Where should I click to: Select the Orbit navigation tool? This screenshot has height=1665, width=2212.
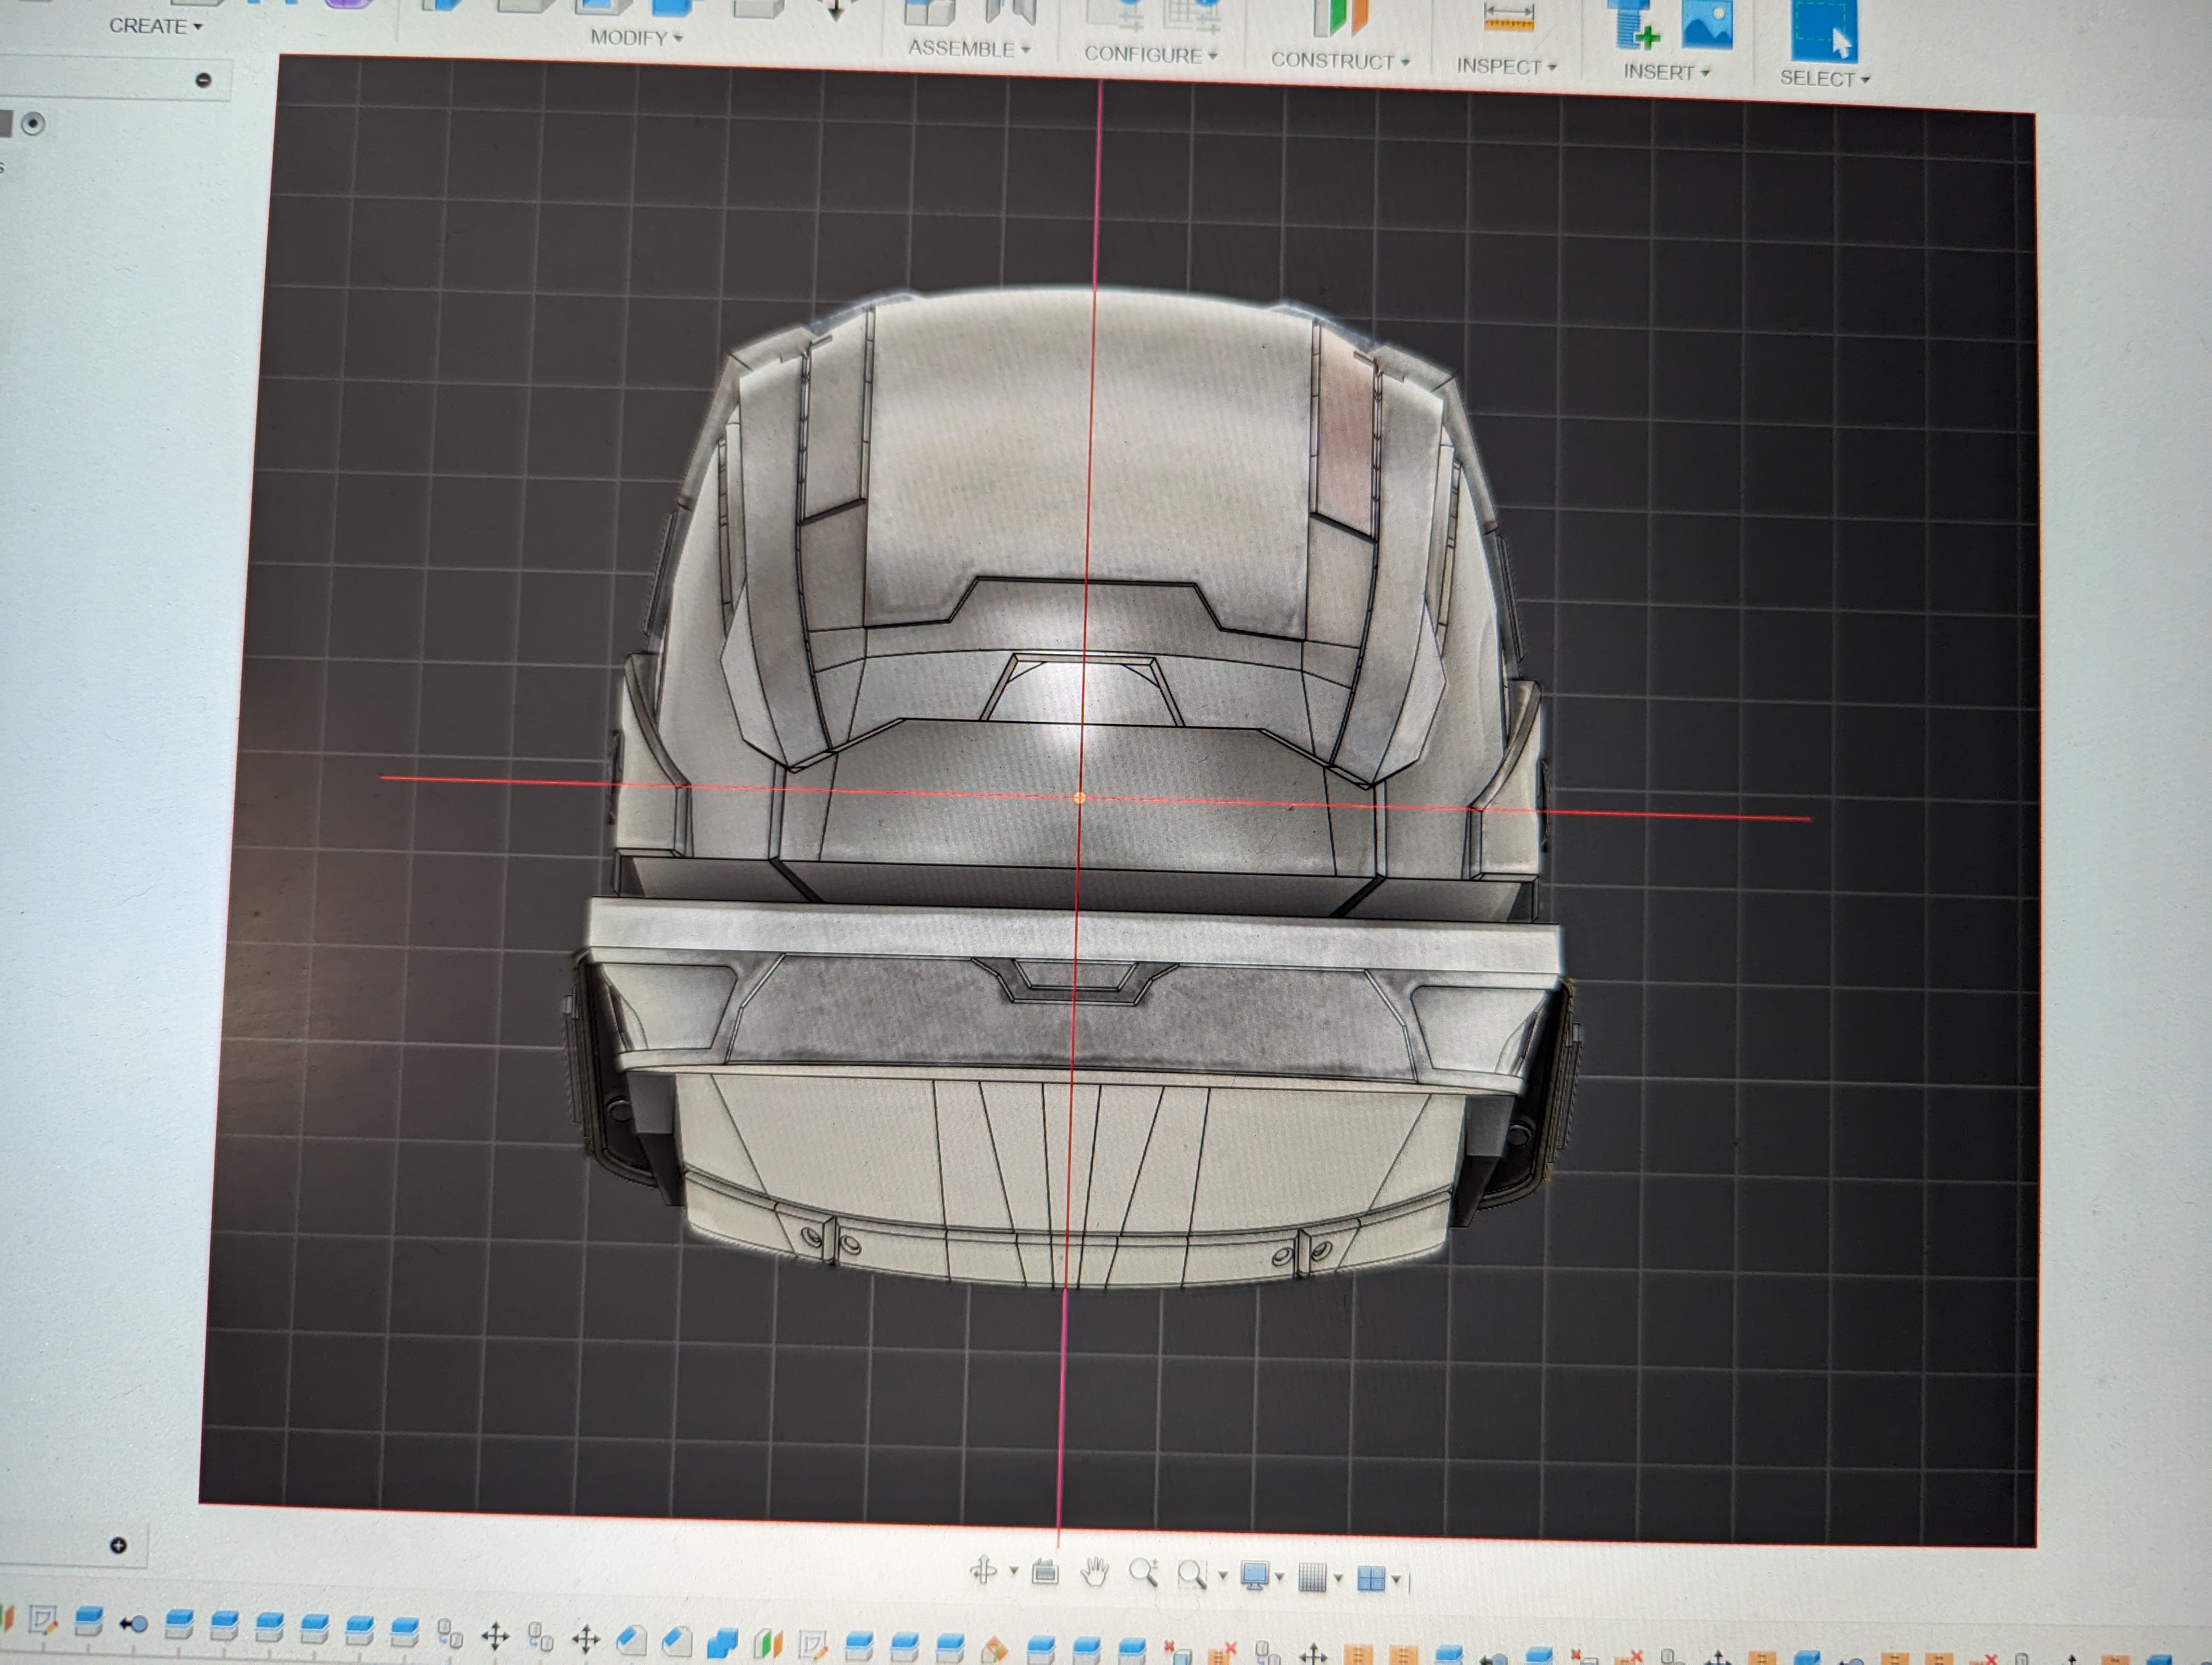(983, 1570)
